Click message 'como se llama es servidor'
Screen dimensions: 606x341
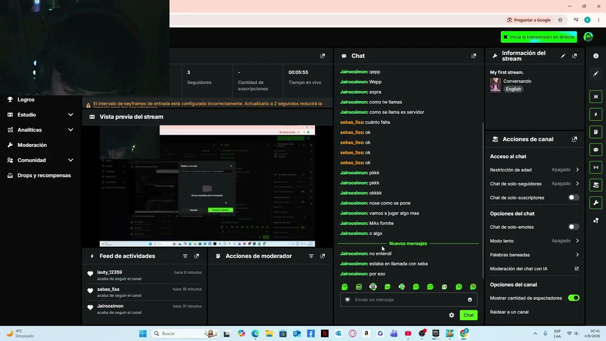tap(397, 112)
